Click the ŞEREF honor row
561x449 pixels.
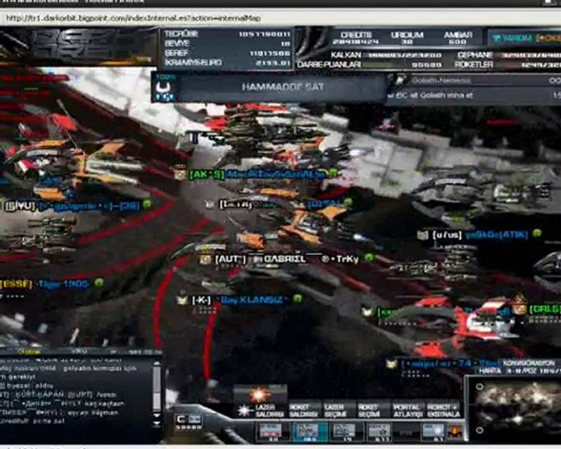click(x=227, y=54)
